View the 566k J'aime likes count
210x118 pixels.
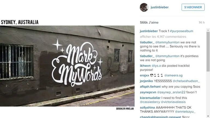(149, 22)
